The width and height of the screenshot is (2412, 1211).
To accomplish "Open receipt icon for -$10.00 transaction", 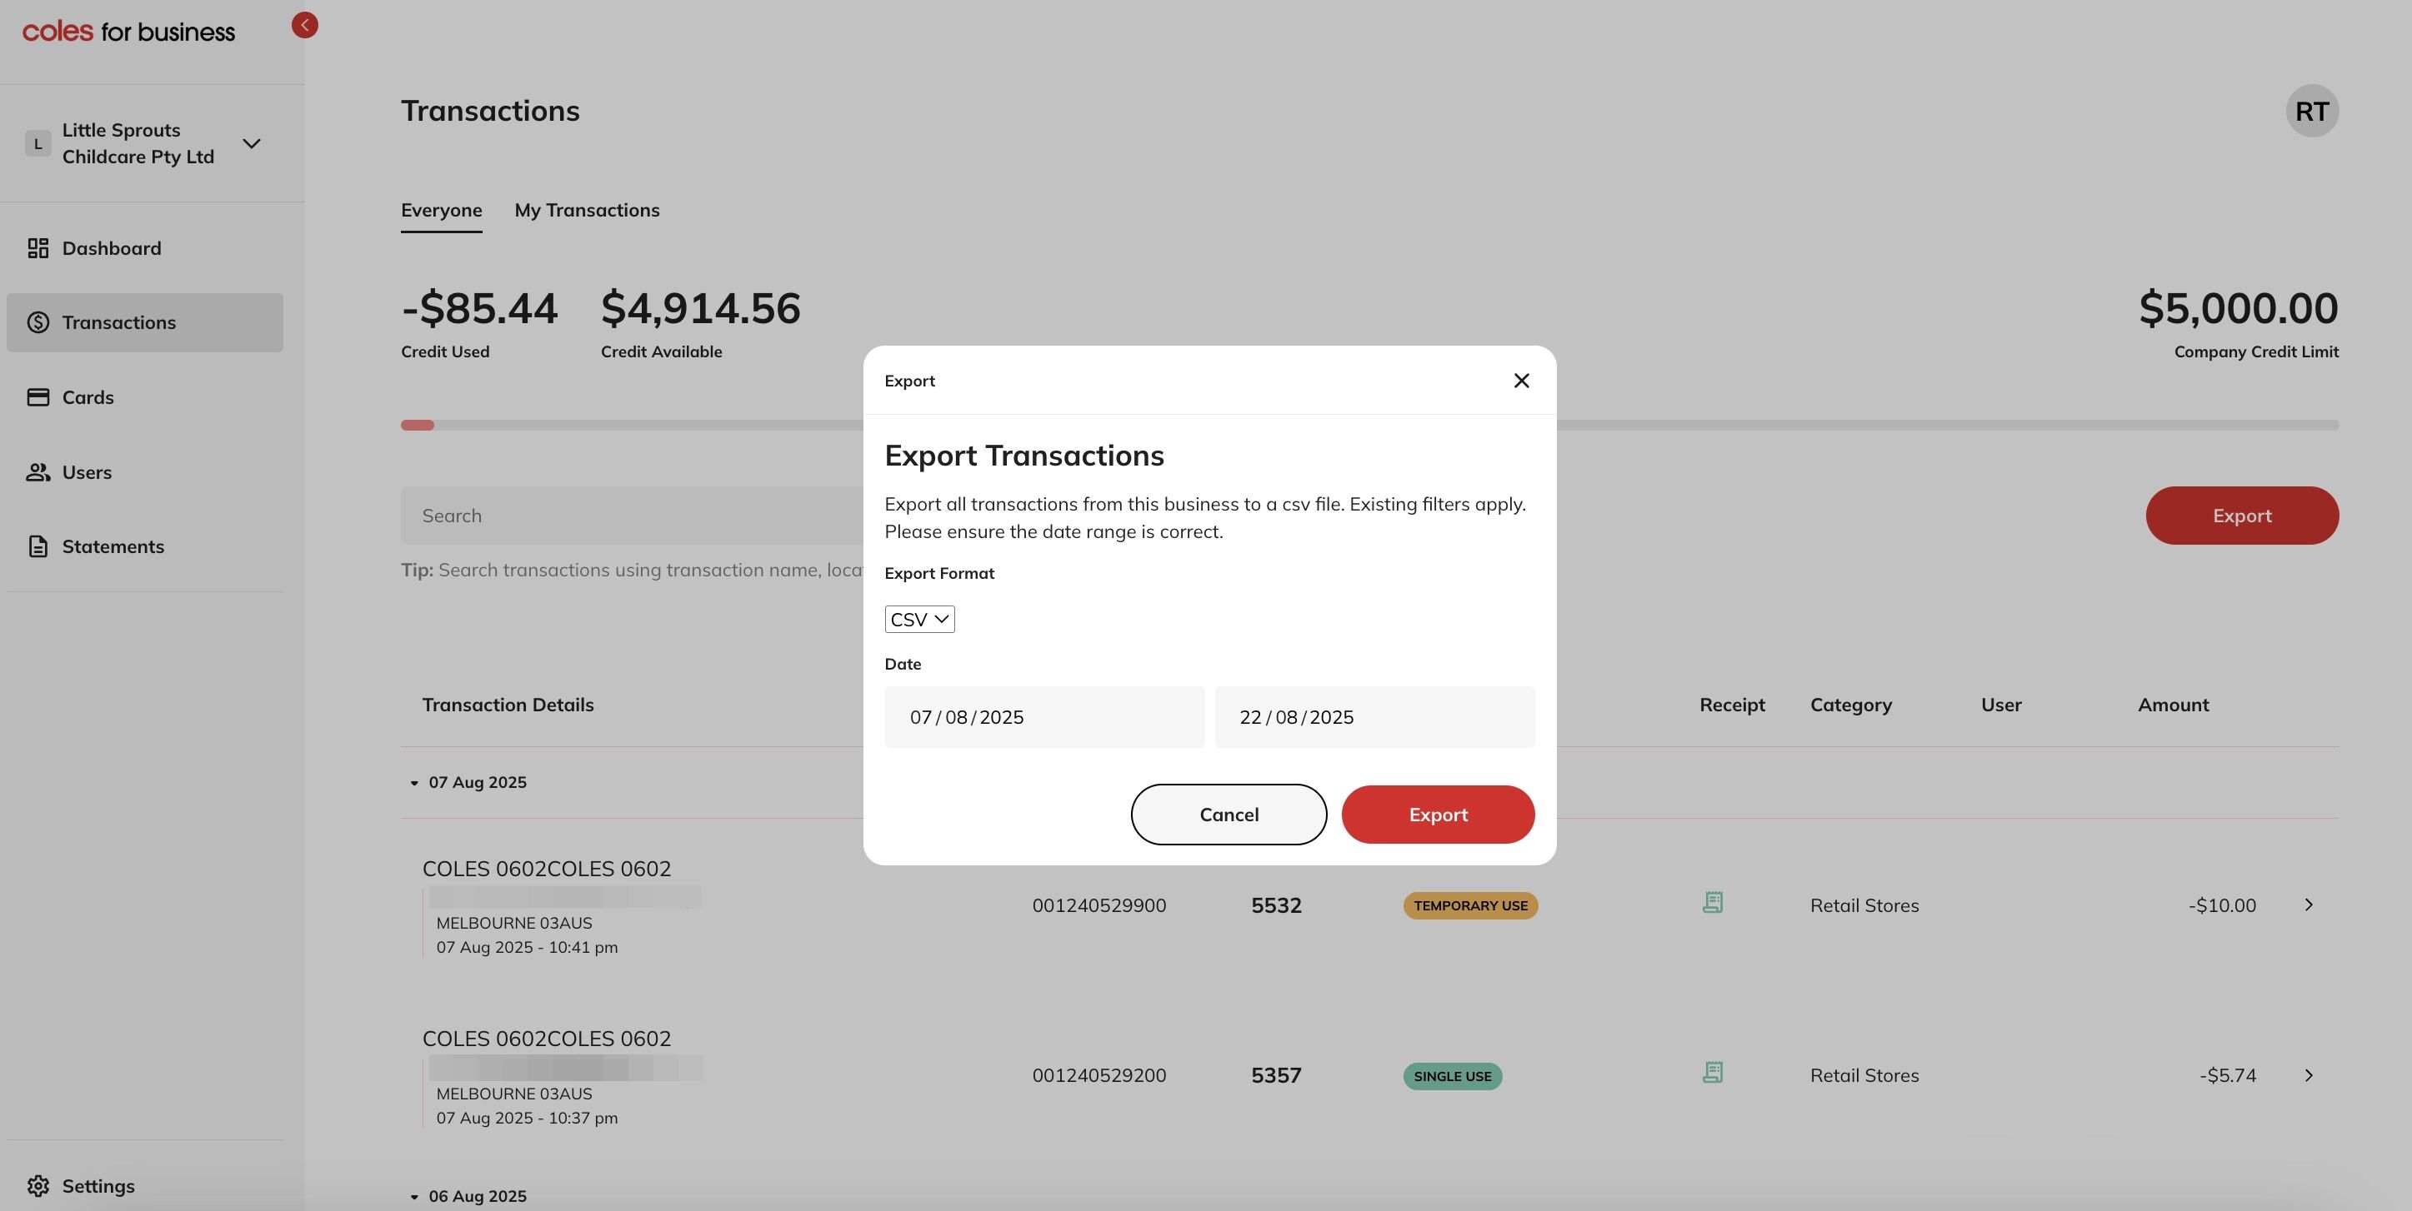I will (1712, 903).
